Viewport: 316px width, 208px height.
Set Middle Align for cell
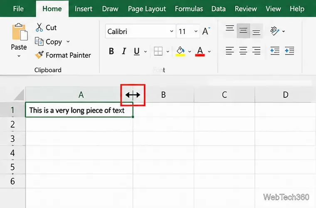[243, 31]
